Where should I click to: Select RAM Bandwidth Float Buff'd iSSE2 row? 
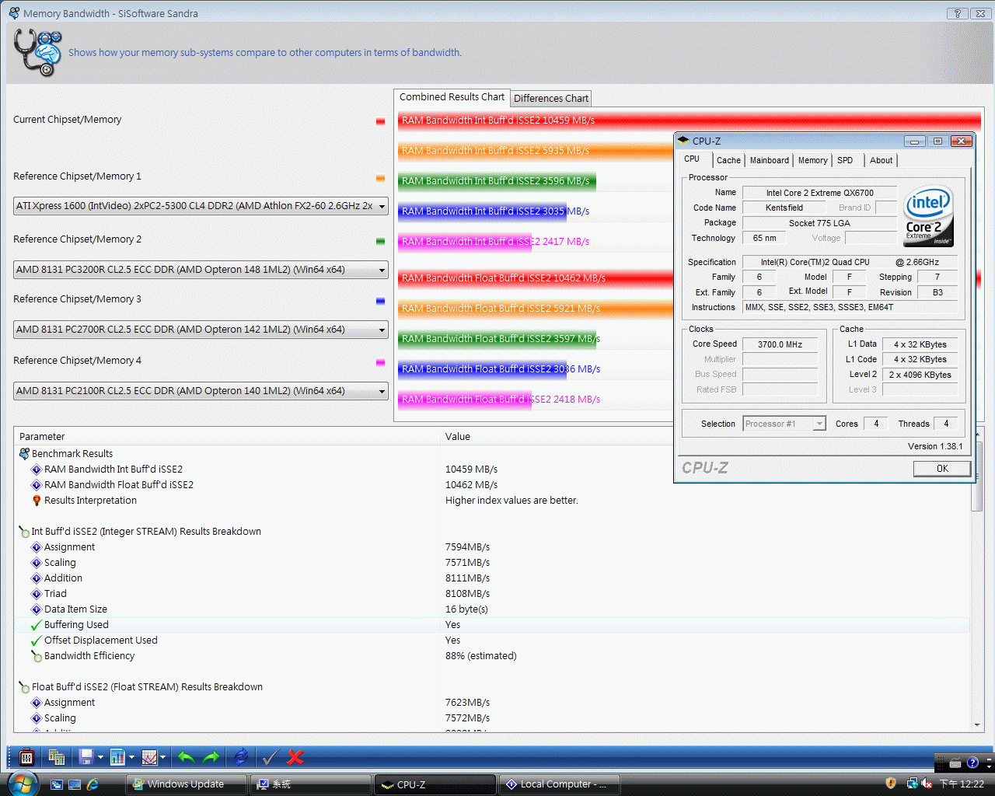click(491, 485)
